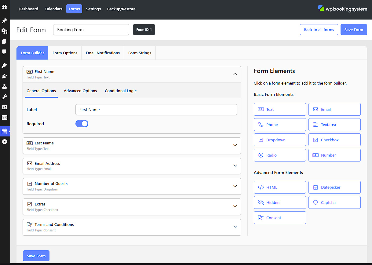Click the play circle icon in sidebar
372x265 pixels.
click(x=4, y=142)
